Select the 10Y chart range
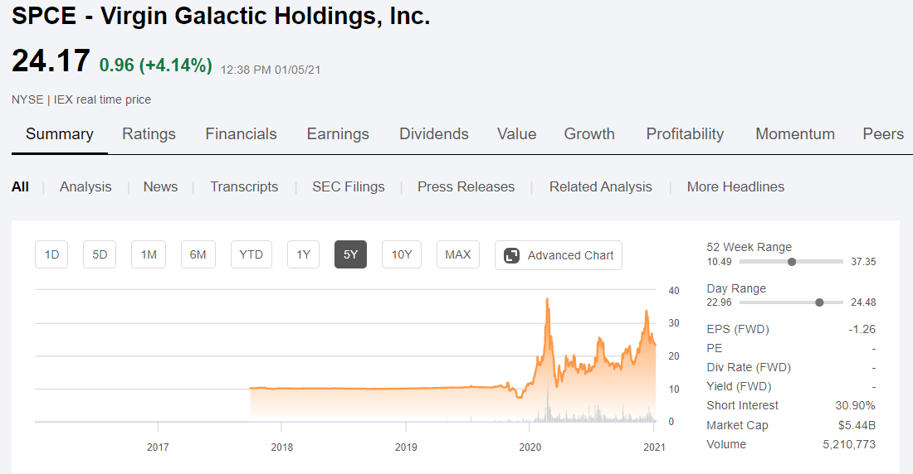The width and height of the screenshot is (913, 474). 402,254
